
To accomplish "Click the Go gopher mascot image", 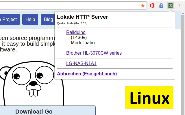I will point(32,83).
